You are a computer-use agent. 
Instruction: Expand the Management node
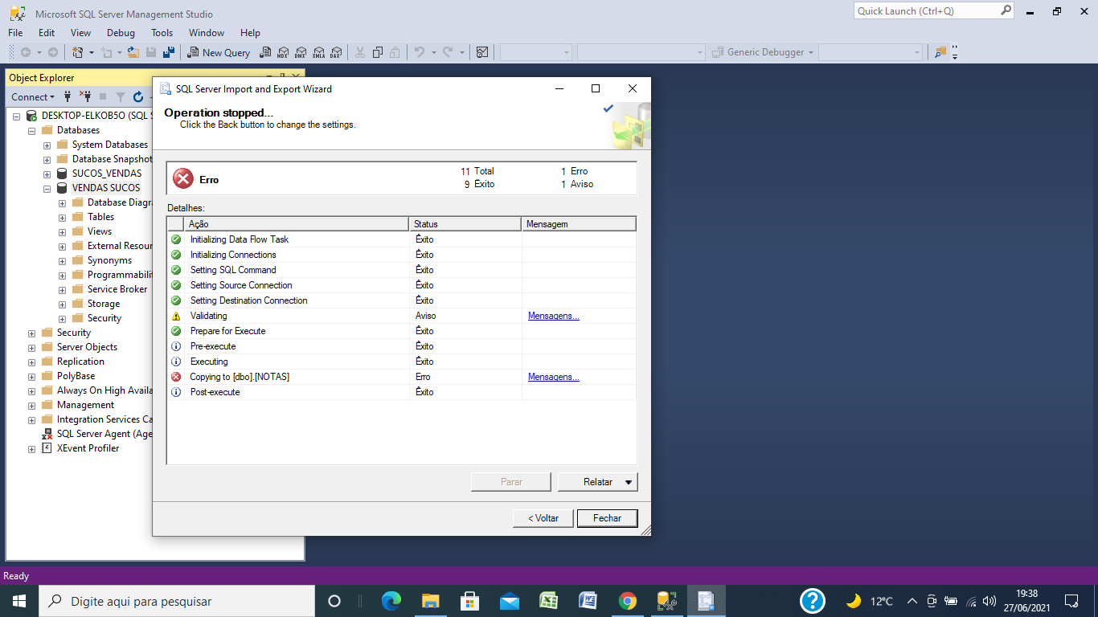point(31,405)
